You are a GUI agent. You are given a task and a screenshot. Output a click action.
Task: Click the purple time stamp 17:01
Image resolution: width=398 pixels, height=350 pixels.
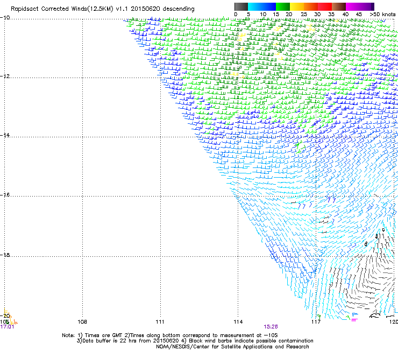(7, 327)
